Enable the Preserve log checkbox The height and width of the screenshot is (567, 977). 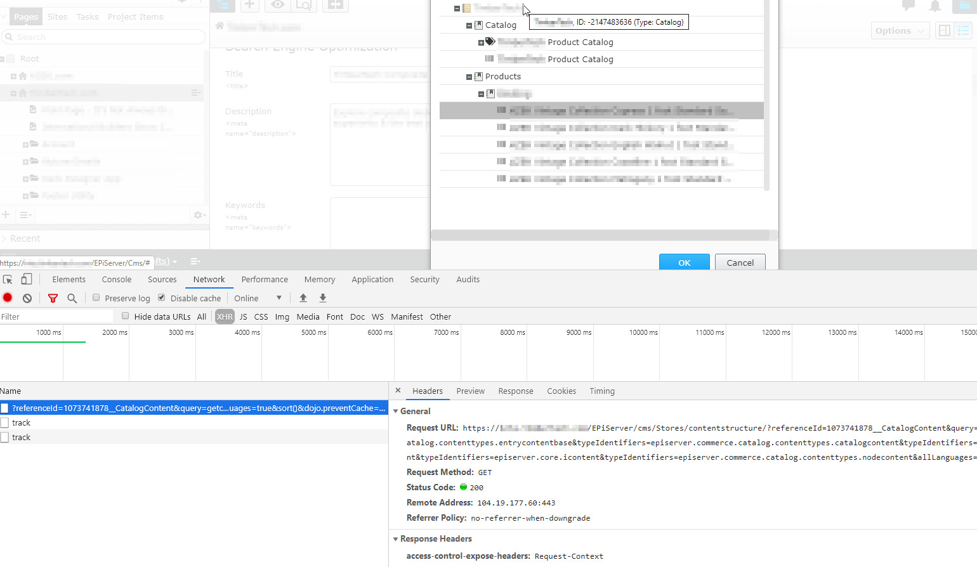click(x=96, y=297)
